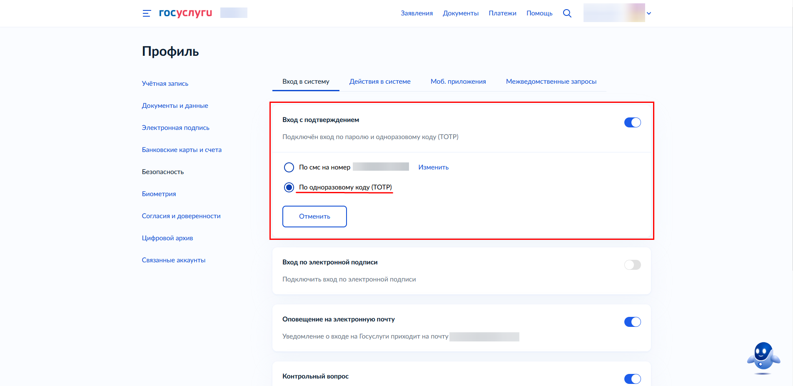Image resolution: width=793 pixels, height=386 pixels.
Task: Disable the Контрольный вопрос toggle
Action: point(632,379)
